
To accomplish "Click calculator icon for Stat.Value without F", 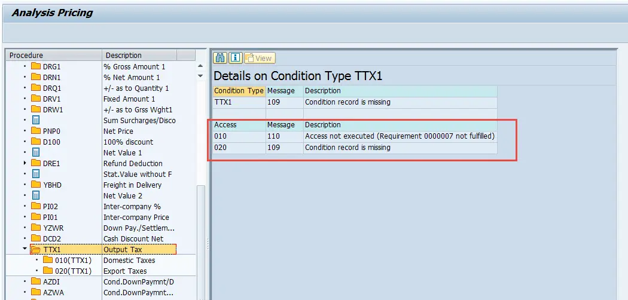I will coord(36,174).
